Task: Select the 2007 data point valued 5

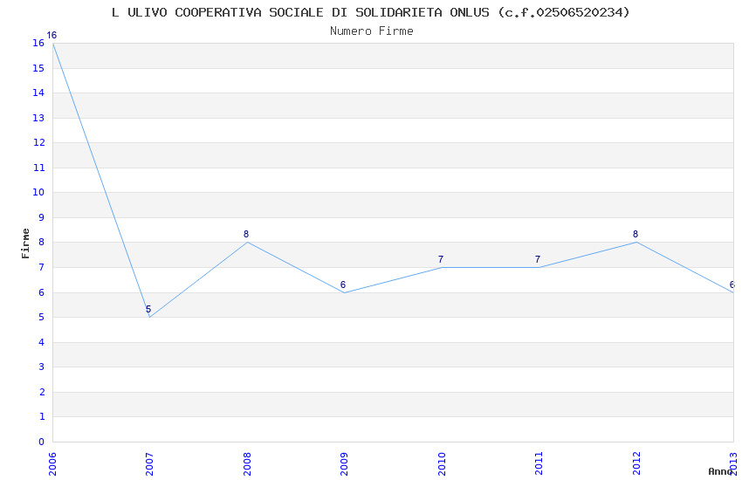Action: 150,317
